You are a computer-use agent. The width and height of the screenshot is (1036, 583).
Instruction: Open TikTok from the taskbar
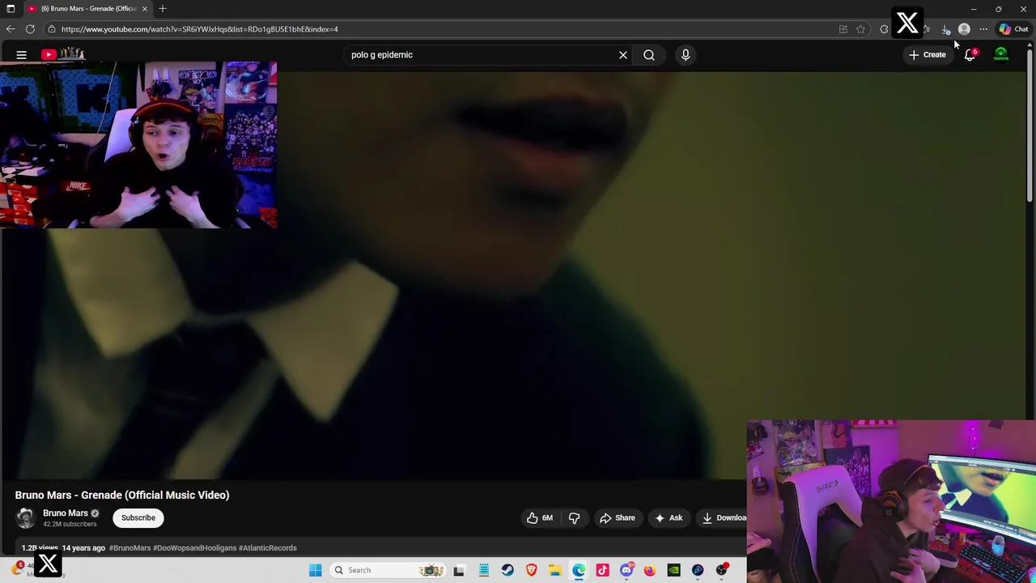click(x=602, y=570)
